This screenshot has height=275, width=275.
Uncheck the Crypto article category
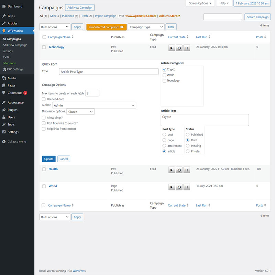coord(164,69)
